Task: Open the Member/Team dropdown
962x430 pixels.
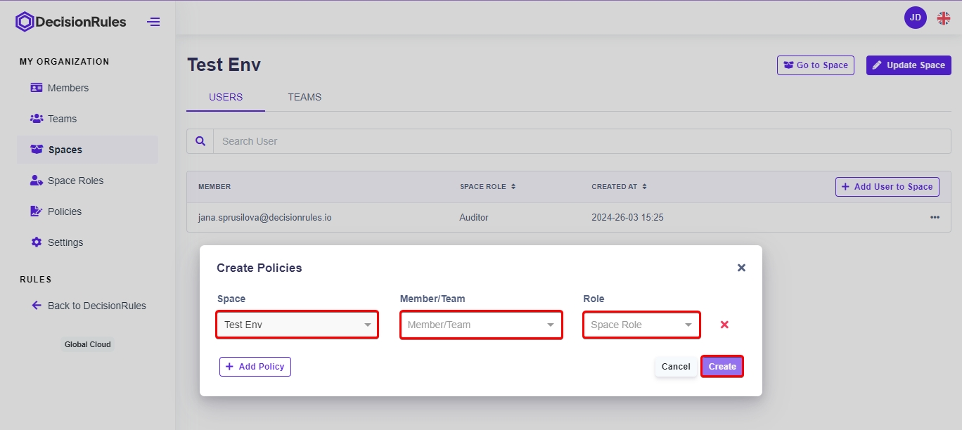Action: point(481,325)
